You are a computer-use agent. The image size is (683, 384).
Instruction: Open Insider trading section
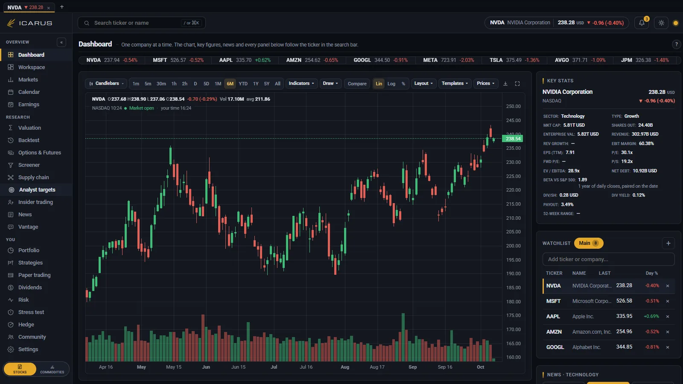click(x=36, y=202)
